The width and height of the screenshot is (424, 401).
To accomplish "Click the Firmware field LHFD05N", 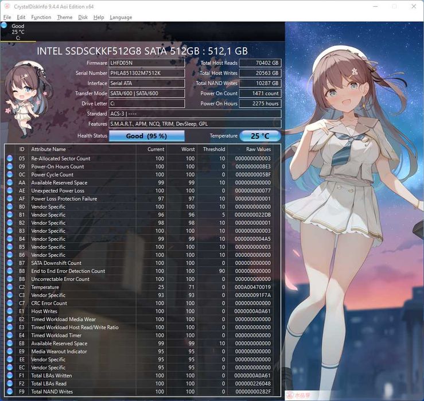I will click(x=146, y=63).
